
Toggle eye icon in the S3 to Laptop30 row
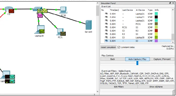pos(106,37)
